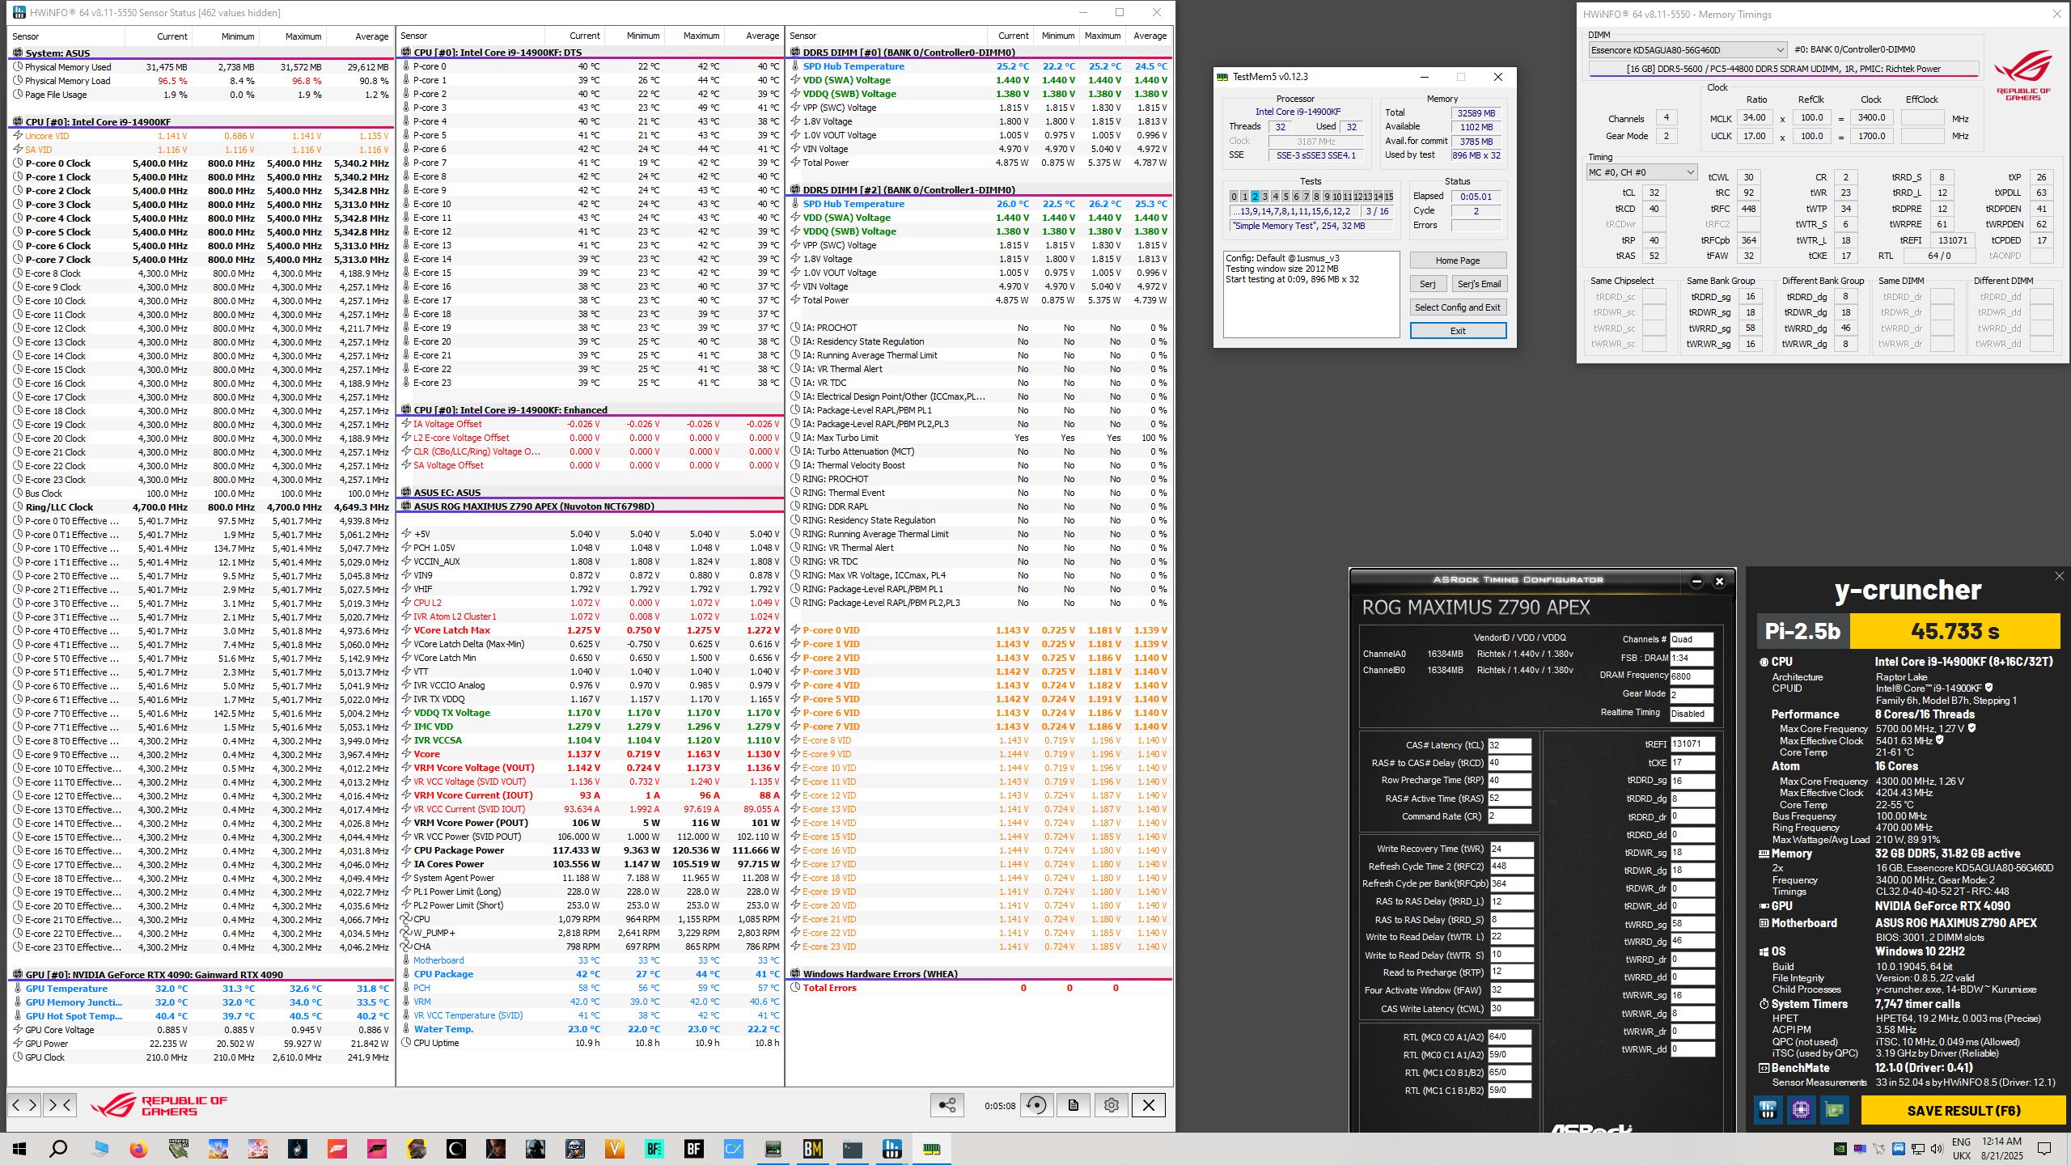
Task: Click the Home Page button in TestMem5
Action: (1458, 261)
